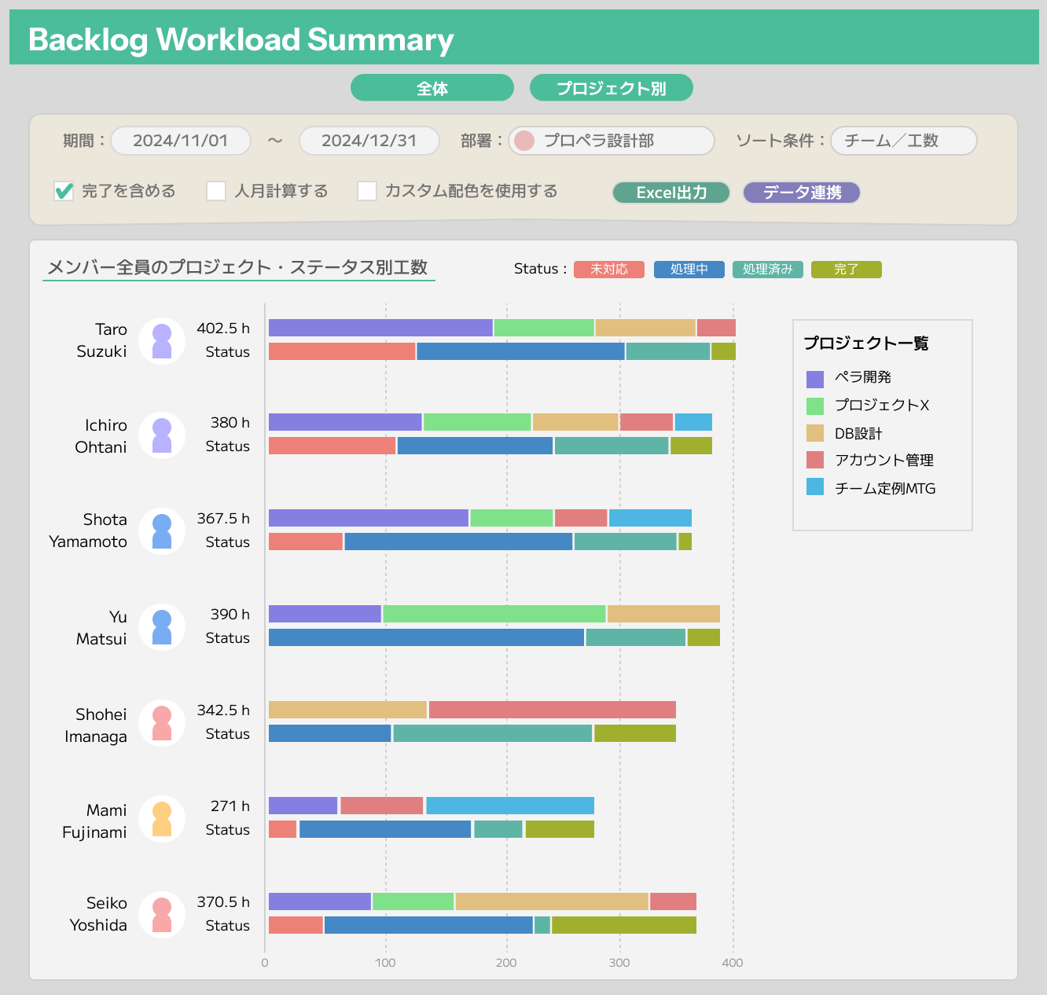Enable the 人月計算する checkbox

[216, 191]
